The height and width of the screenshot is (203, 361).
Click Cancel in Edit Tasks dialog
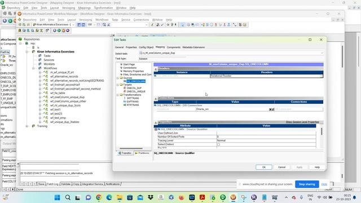281,167
